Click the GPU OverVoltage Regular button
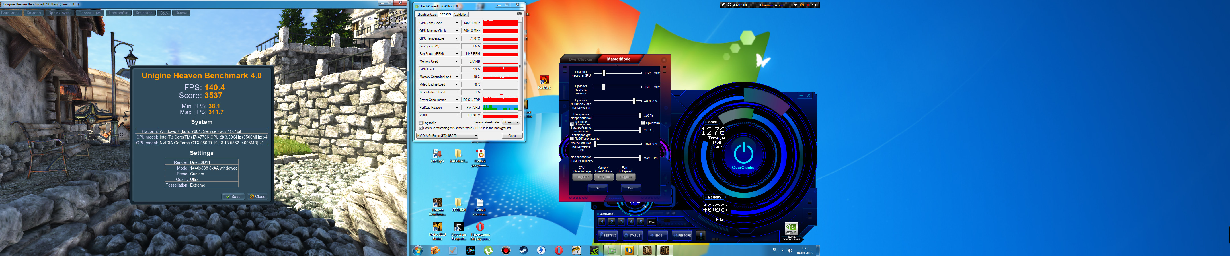This screenshot has width=1230, height=256. pos(582,177)
